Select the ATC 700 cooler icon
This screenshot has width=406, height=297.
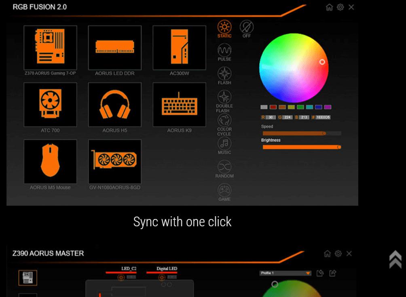pos(50,105)
